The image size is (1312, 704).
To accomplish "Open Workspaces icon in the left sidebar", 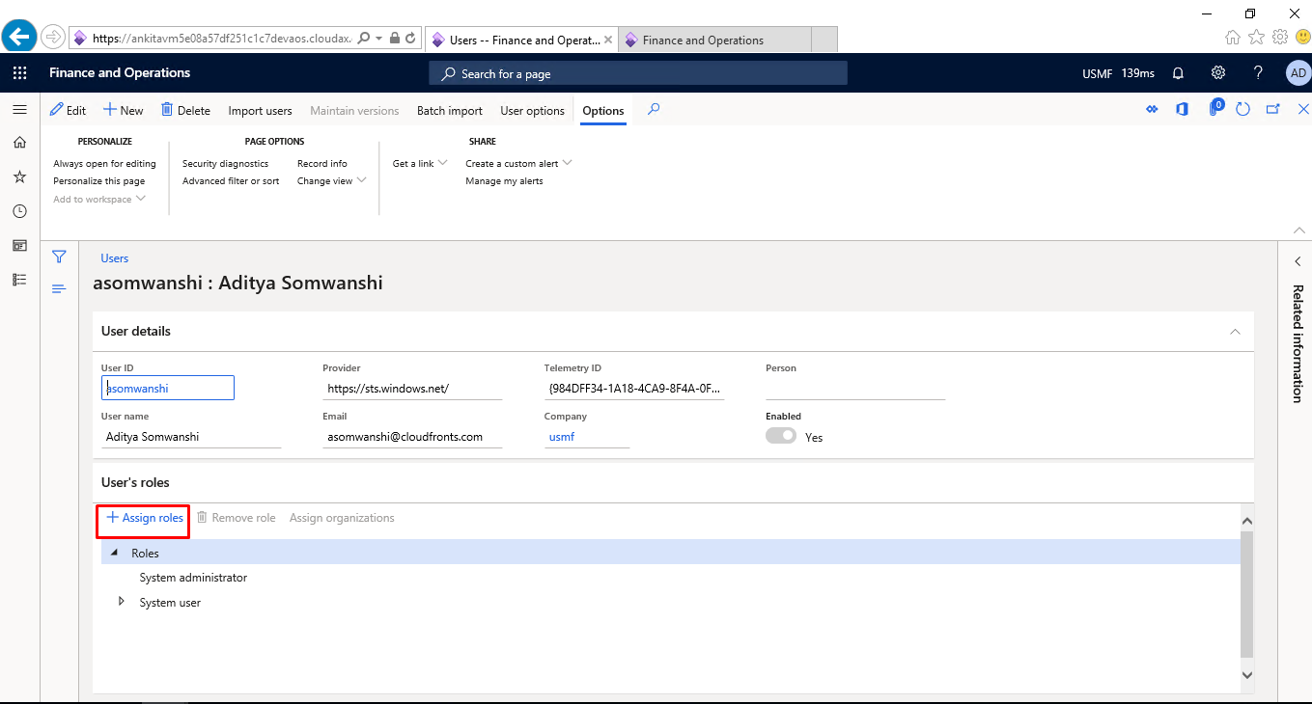I will [19, 246].
